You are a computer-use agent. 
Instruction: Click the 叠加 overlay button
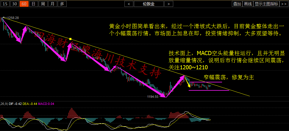[237, 4]
